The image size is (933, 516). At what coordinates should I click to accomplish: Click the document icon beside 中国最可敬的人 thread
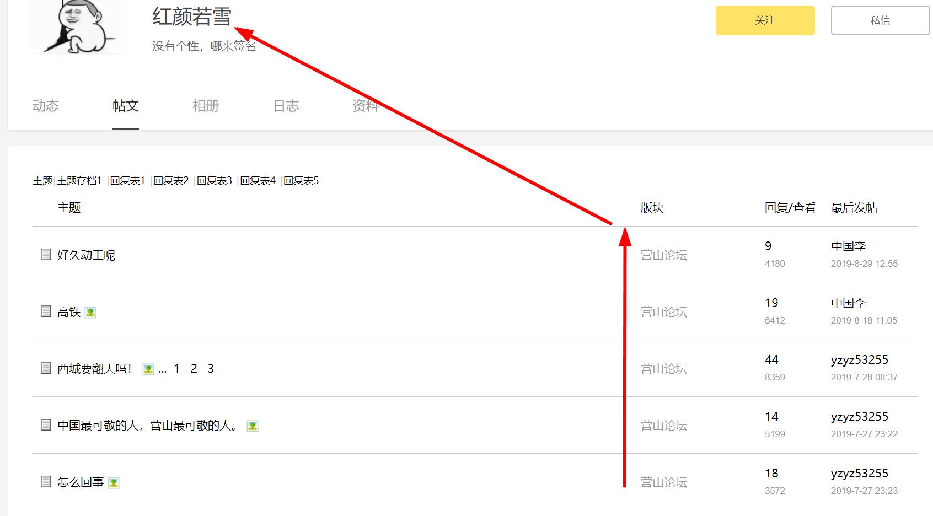[46, 424]
